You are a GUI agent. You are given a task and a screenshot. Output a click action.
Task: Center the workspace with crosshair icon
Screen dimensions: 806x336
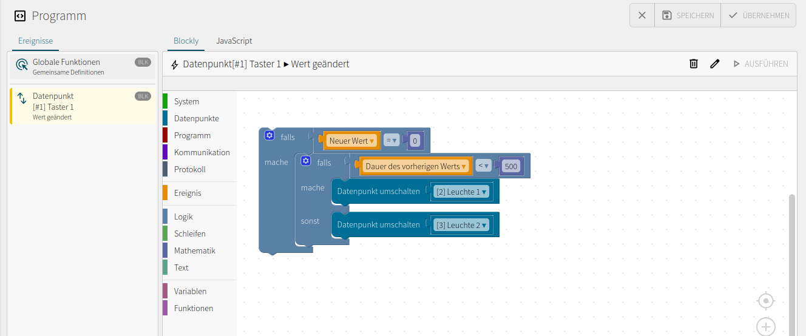pos(767,300)
